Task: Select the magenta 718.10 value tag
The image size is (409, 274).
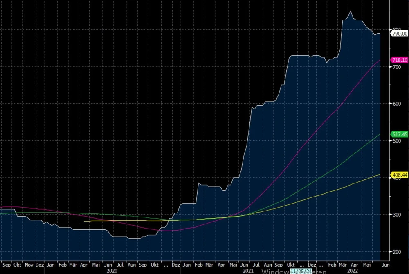Action: pos(399,60)
